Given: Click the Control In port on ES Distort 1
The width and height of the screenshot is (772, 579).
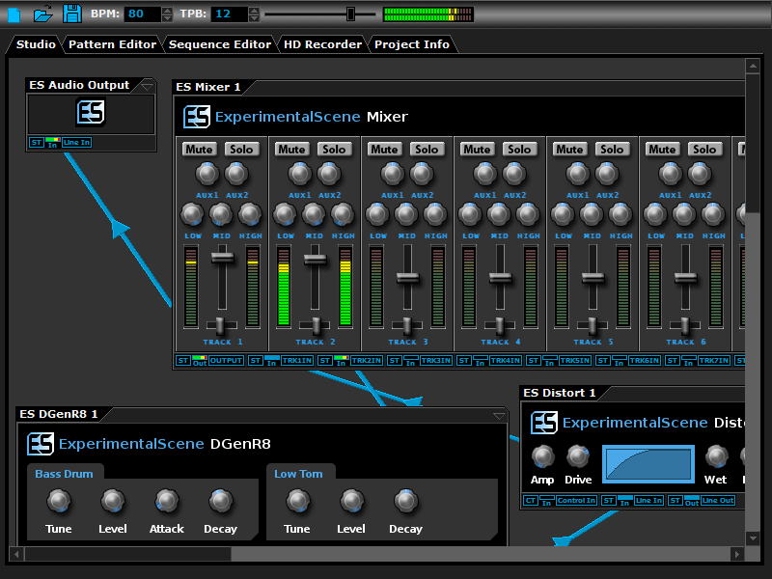Looking at the screenshot, I should (x=576, y=501).
